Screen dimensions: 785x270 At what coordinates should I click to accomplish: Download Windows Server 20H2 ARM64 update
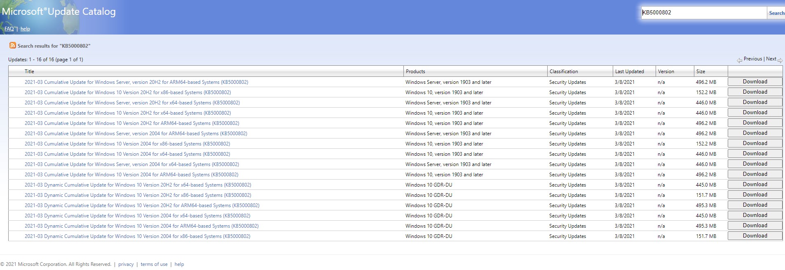pos(755,82)
